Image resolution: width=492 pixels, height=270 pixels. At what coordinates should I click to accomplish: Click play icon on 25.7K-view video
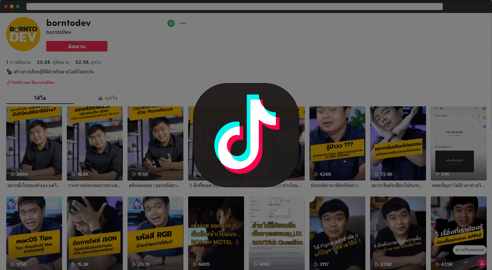coord(134,264)
